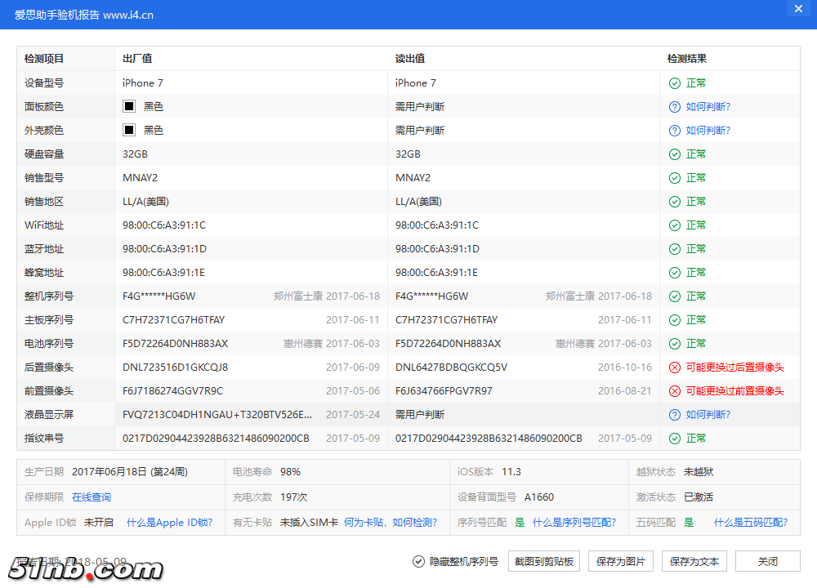Open the 何为卡贴，如何检测 link
Viewport: 817px width, 588px height.
pos(391,523)
